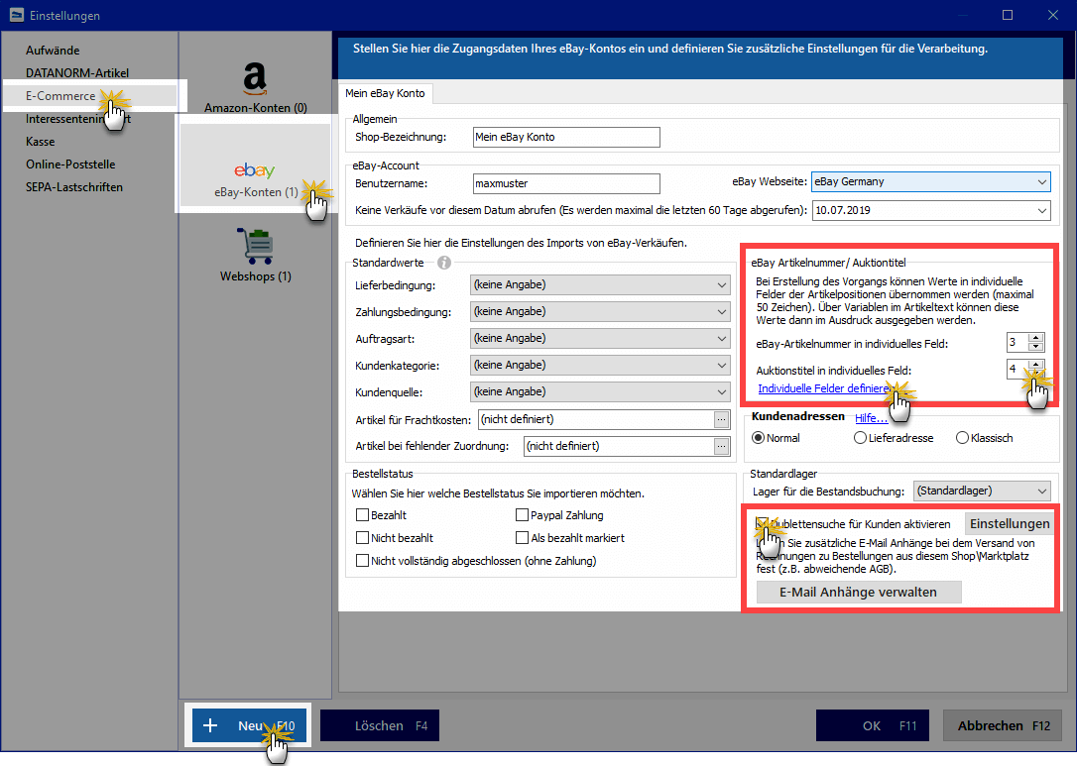Click the Shop-Bezeichnung input field
Screen dimensions: 1077x766
[566, 138]
